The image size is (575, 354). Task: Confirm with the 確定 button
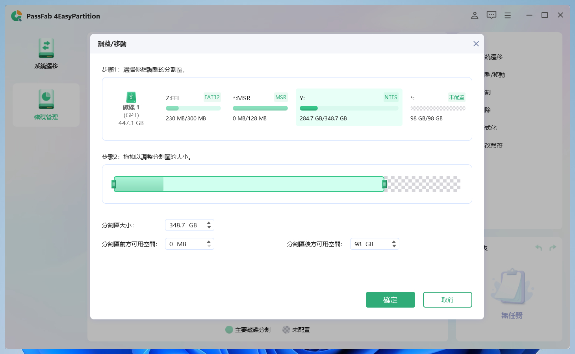coord(390,300)
